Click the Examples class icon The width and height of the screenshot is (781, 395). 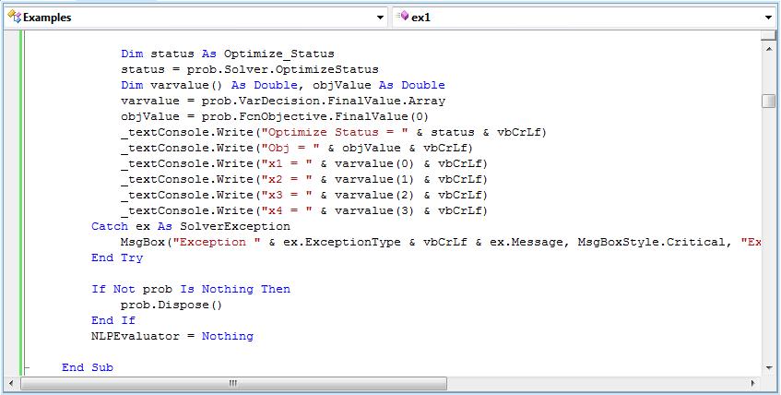(12, 17)
